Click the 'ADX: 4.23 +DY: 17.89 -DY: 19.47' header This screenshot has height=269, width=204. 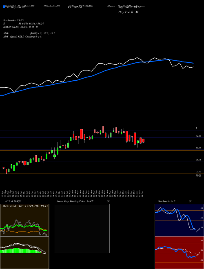tap(25, 206)
